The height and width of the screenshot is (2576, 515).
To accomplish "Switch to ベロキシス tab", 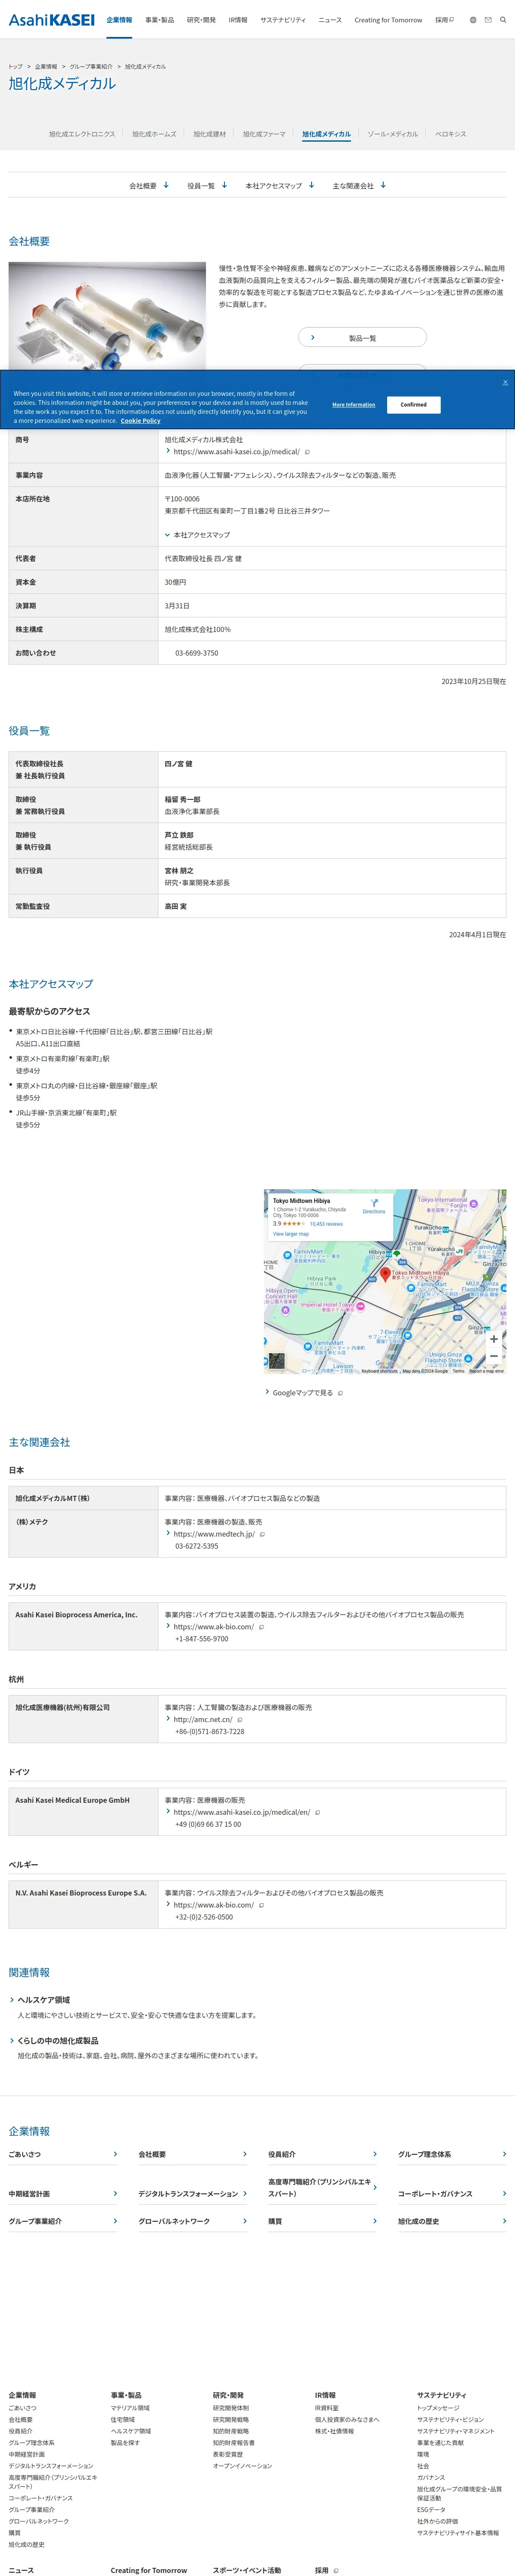I will [450, 134].
